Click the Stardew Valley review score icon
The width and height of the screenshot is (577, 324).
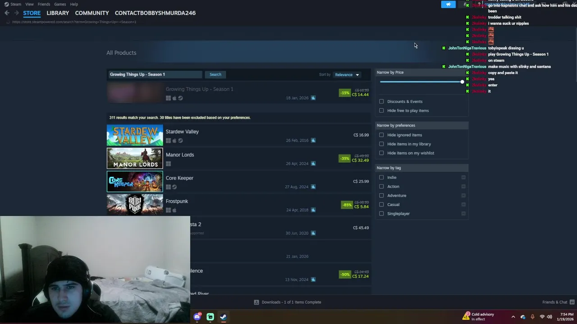point(313,140)
